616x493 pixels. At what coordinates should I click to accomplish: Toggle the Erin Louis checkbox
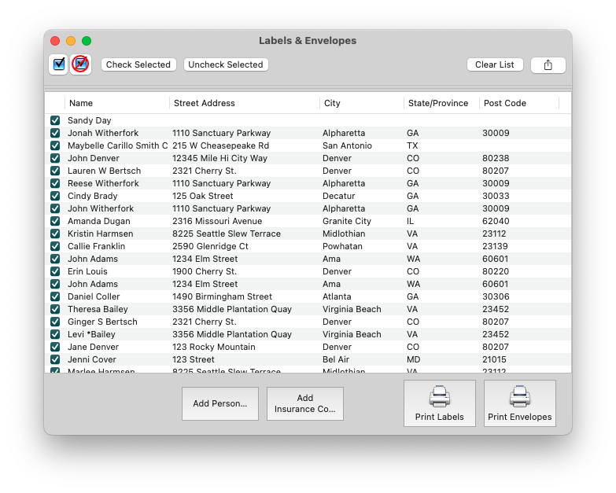(x=55, y=271)
